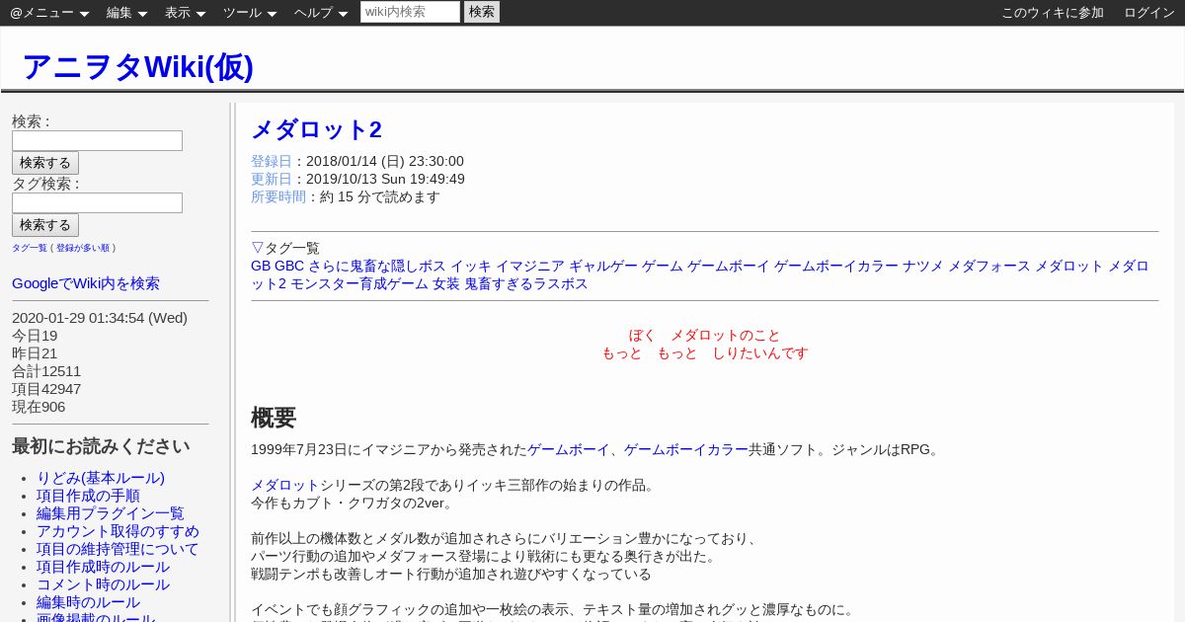
Task: Focus the sidebar 検索 text field
Action: (97, 140)
